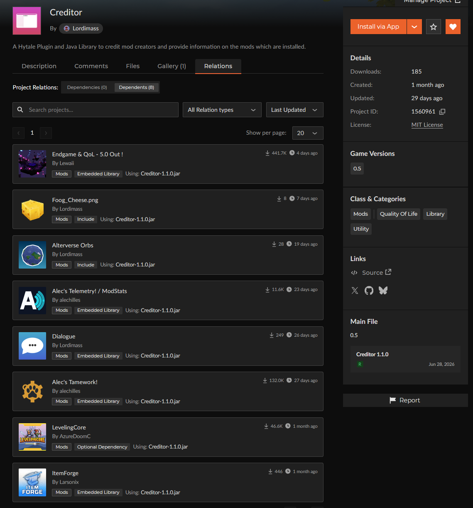Open the Alec's Tamework! project link

tap(75, 382)
